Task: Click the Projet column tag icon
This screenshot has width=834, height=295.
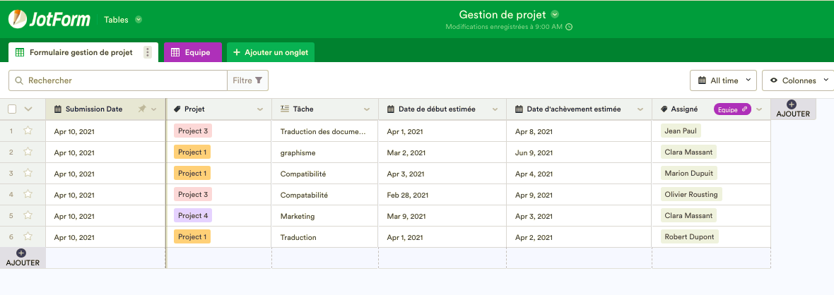Action: [x=177, y=109]
